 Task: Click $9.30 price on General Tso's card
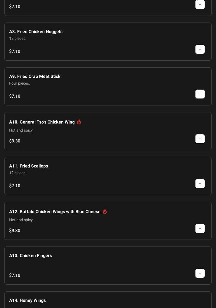coord(15,141)
